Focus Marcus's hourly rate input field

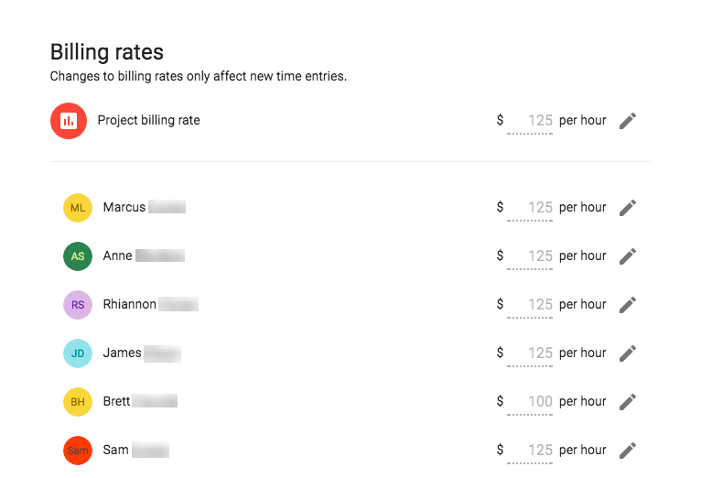click(530, 208)
